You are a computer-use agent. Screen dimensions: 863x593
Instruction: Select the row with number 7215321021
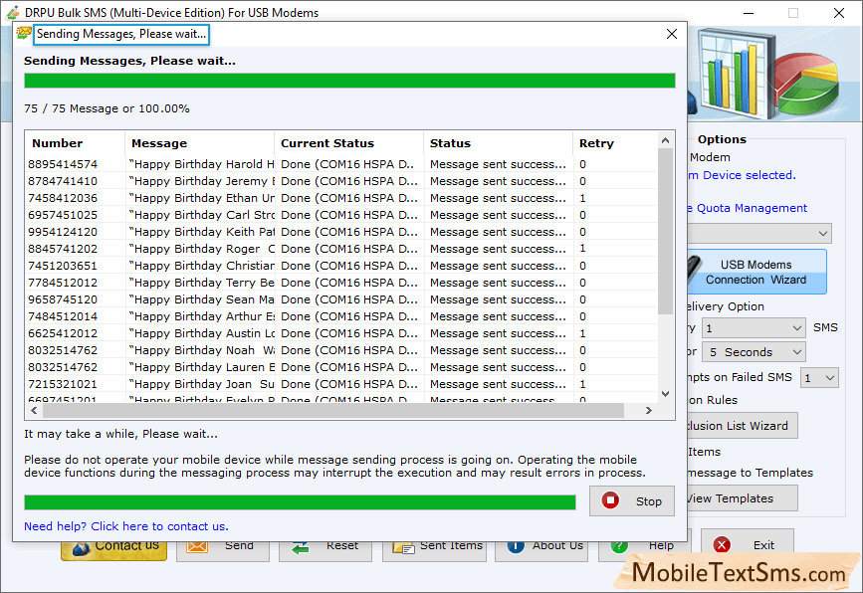click(x=341, y=384)
